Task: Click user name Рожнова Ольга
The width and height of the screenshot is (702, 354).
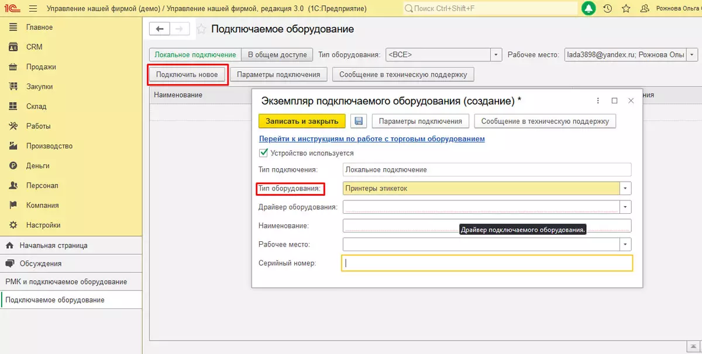Action: click(679, 9)
